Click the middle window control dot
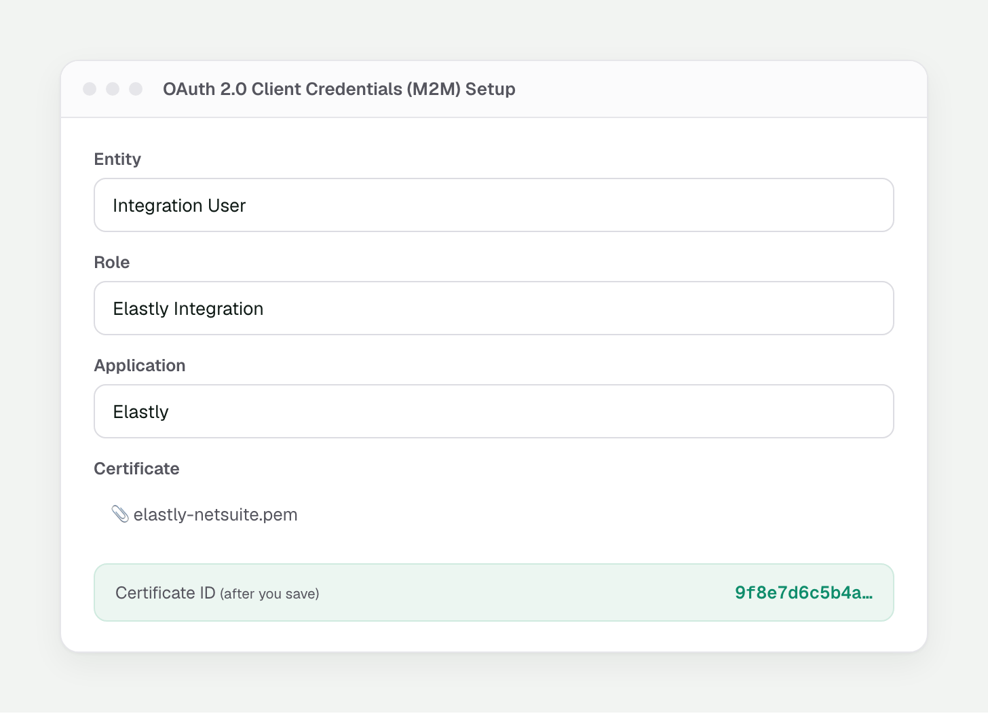Viewport: 988px width, 718px height. [x=113, y=89]
